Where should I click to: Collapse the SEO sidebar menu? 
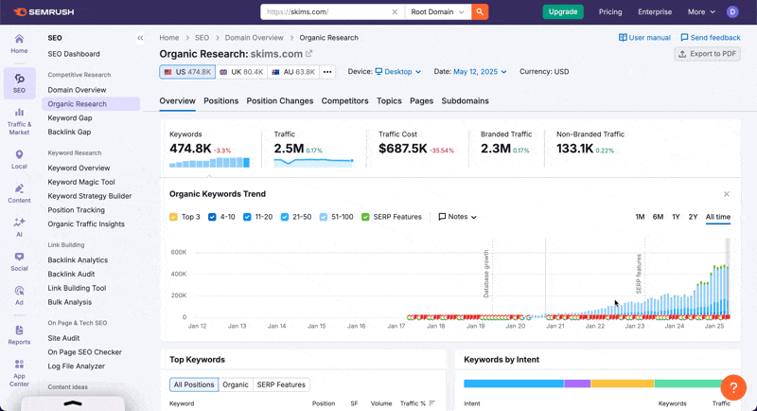click(140, 38)
